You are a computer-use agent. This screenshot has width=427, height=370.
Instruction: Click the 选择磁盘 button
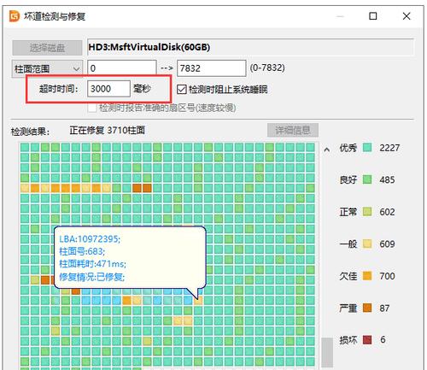[47, 48]
